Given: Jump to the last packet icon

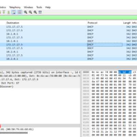Looking at the screenshot, I should coord(9,12).
